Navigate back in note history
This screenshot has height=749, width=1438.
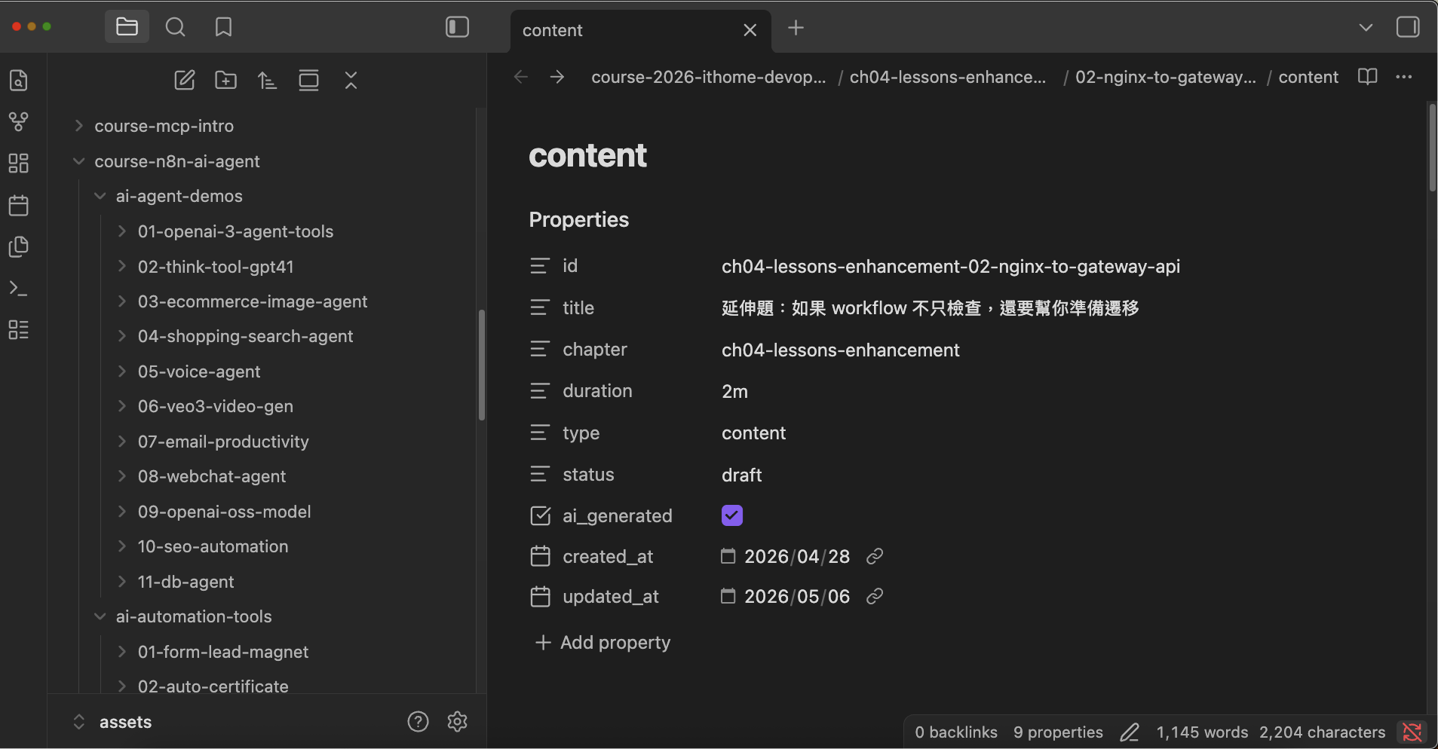tap(521, 77)
